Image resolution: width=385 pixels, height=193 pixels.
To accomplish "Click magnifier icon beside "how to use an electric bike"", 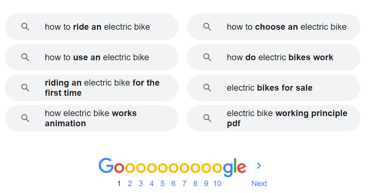I will pyautogui.click(x=25, y=57).
